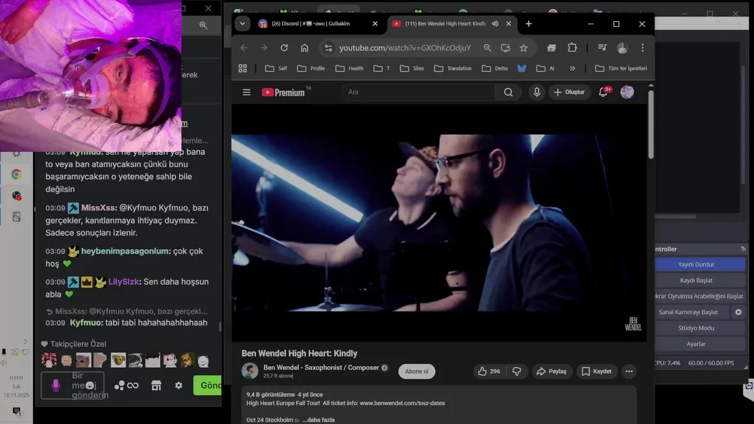Screen dimensions: 754x424
Task: Expand hidden tray icons chevron in taskbar
Action: coord(25,342)
